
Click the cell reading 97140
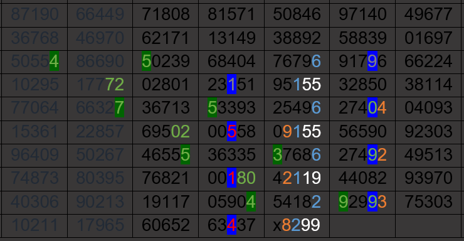362,15
